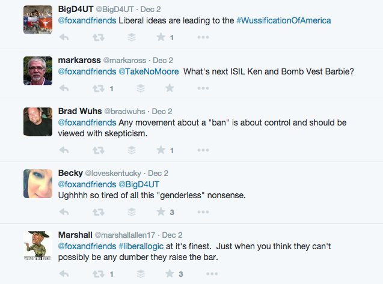Image resolution: width=383 pixels, height=284 pixels.
Task: Star markaross's tweet as favorite
Action: 169,88
